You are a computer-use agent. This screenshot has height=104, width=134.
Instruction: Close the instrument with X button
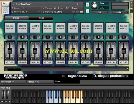click(x=131, y=2)
